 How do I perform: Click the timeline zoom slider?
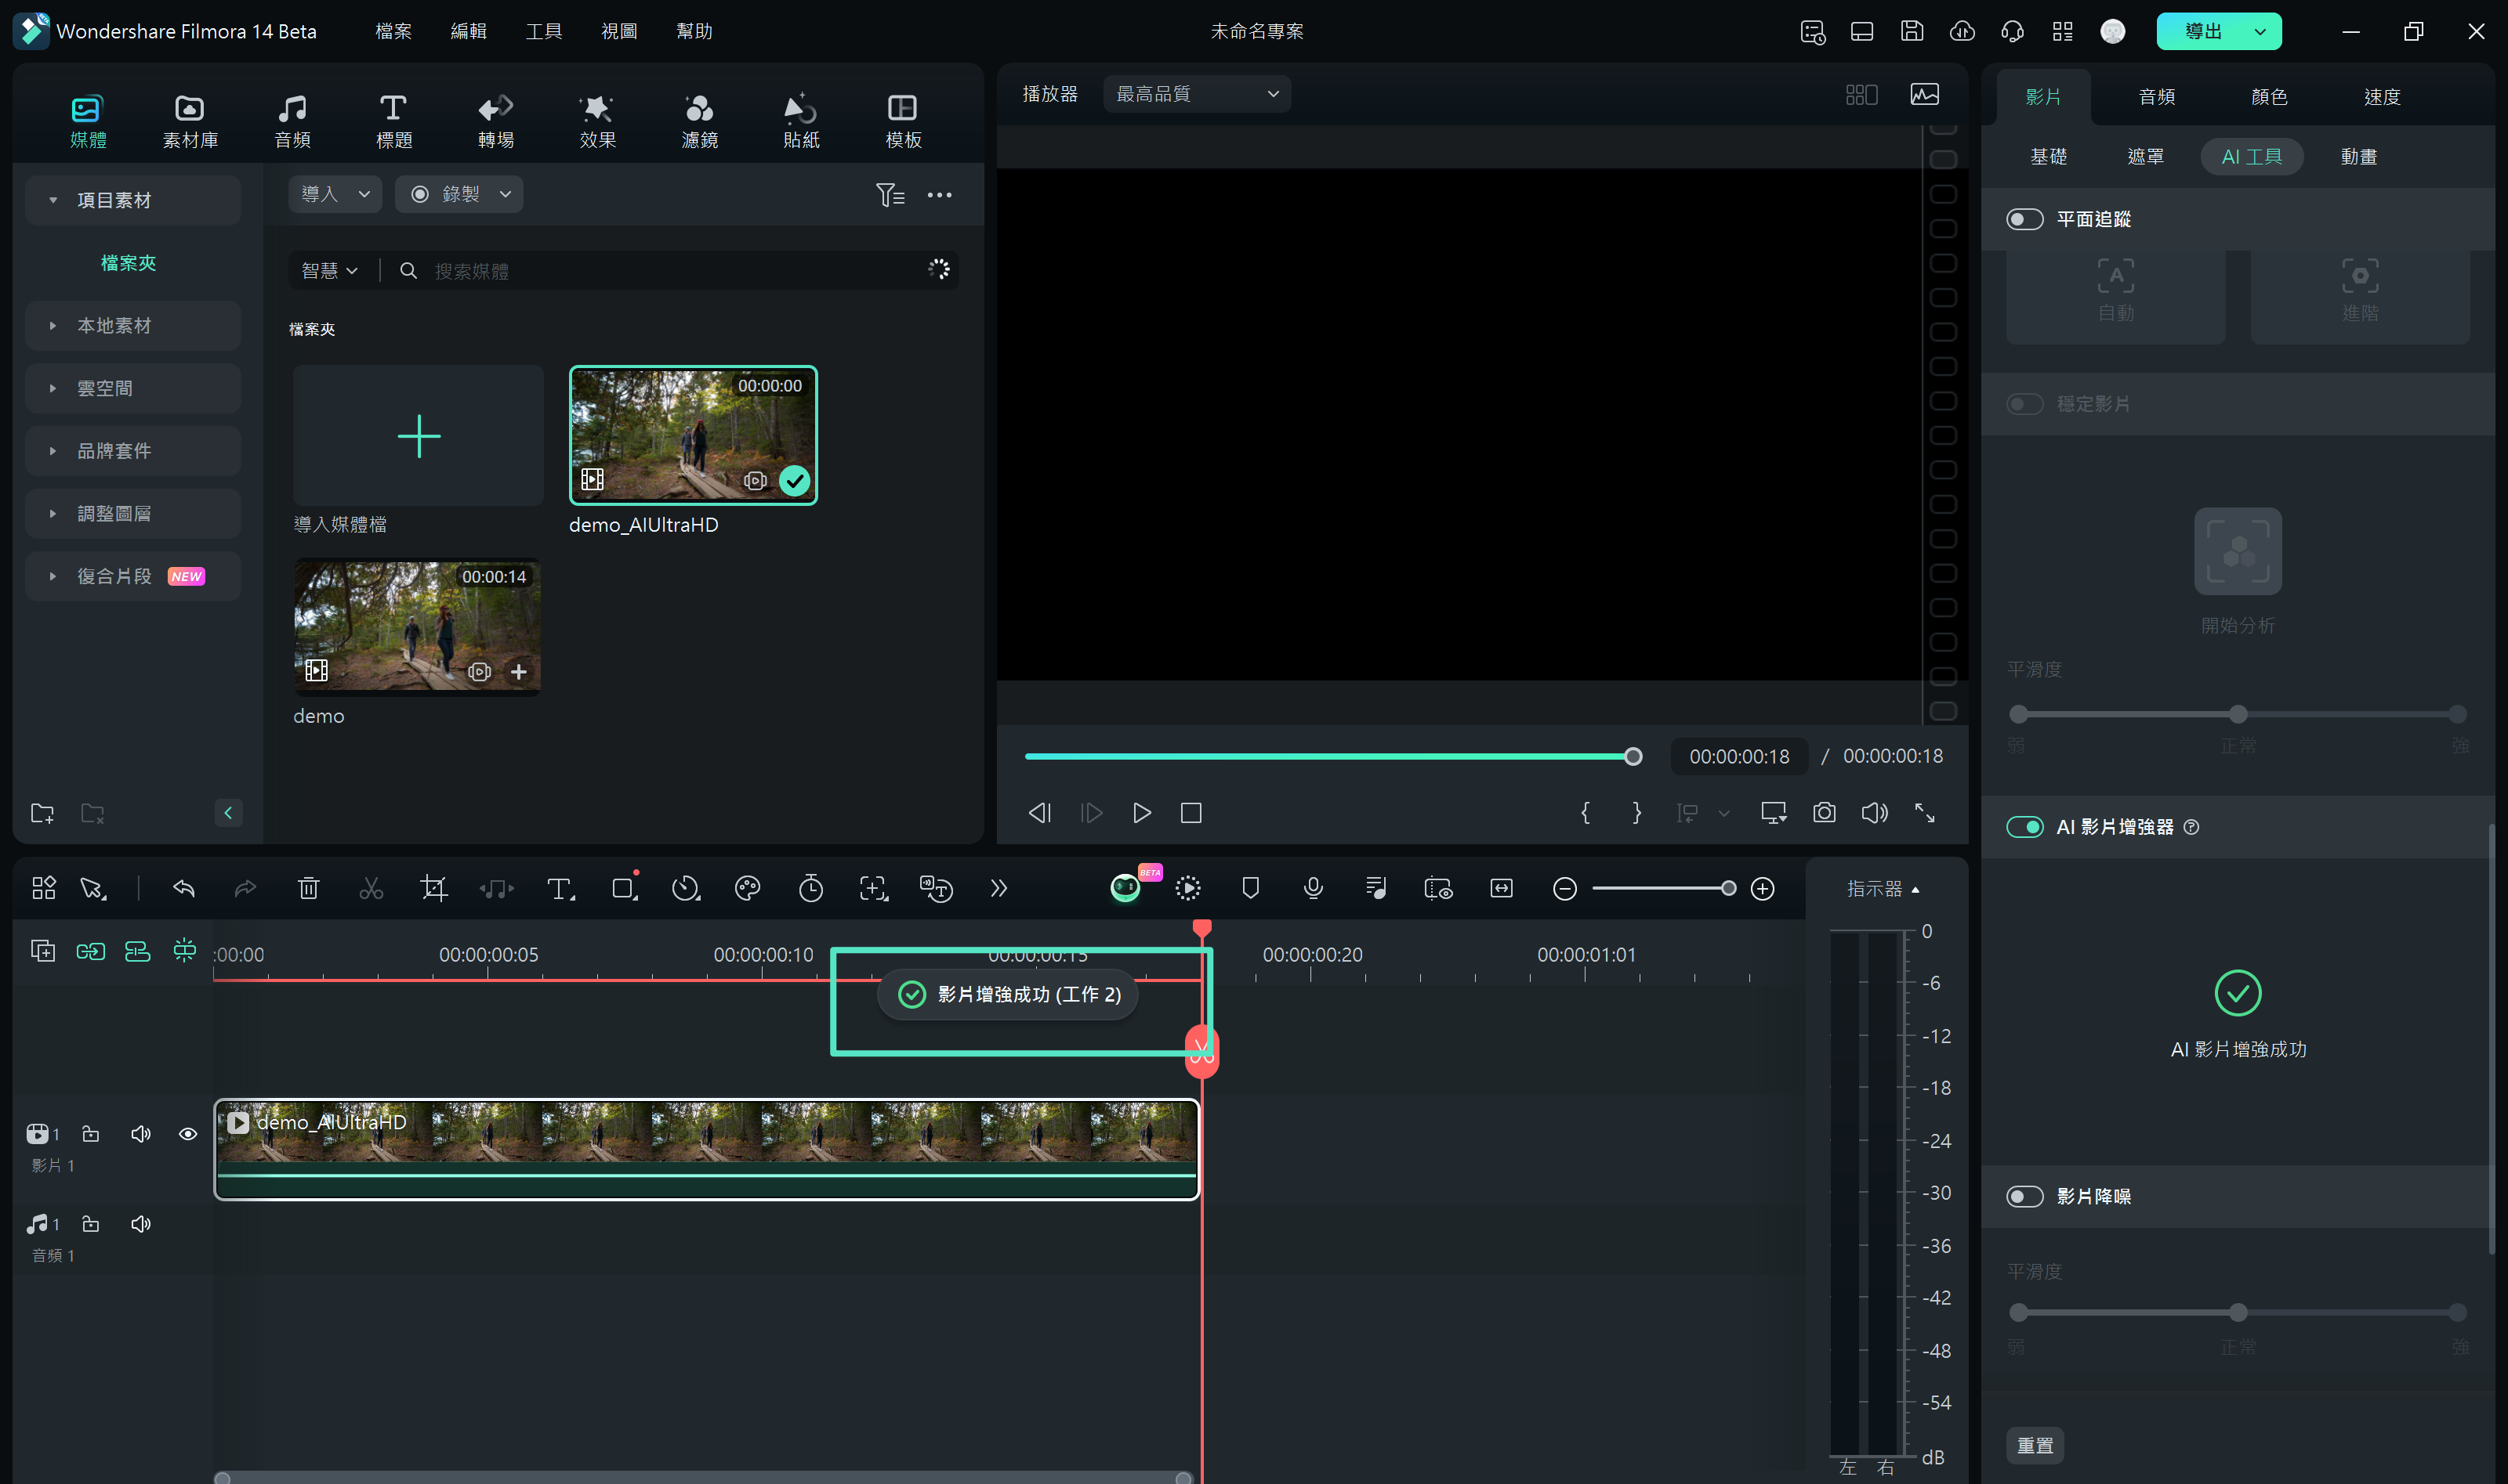[x=1663, y=888]
